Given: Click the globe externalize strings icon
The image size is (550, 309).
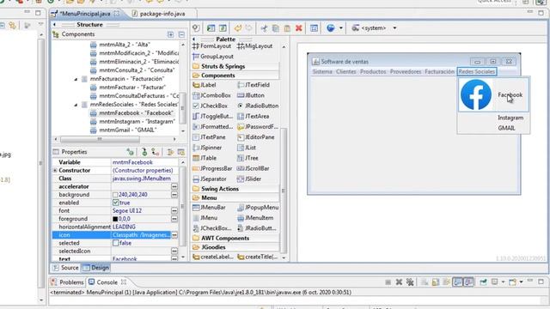Looking at the screenshot, I should (330, 28).
